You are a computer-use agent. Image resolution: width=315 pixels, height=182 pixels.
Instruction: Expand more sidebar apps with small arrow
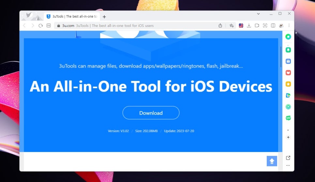(288, 130)
